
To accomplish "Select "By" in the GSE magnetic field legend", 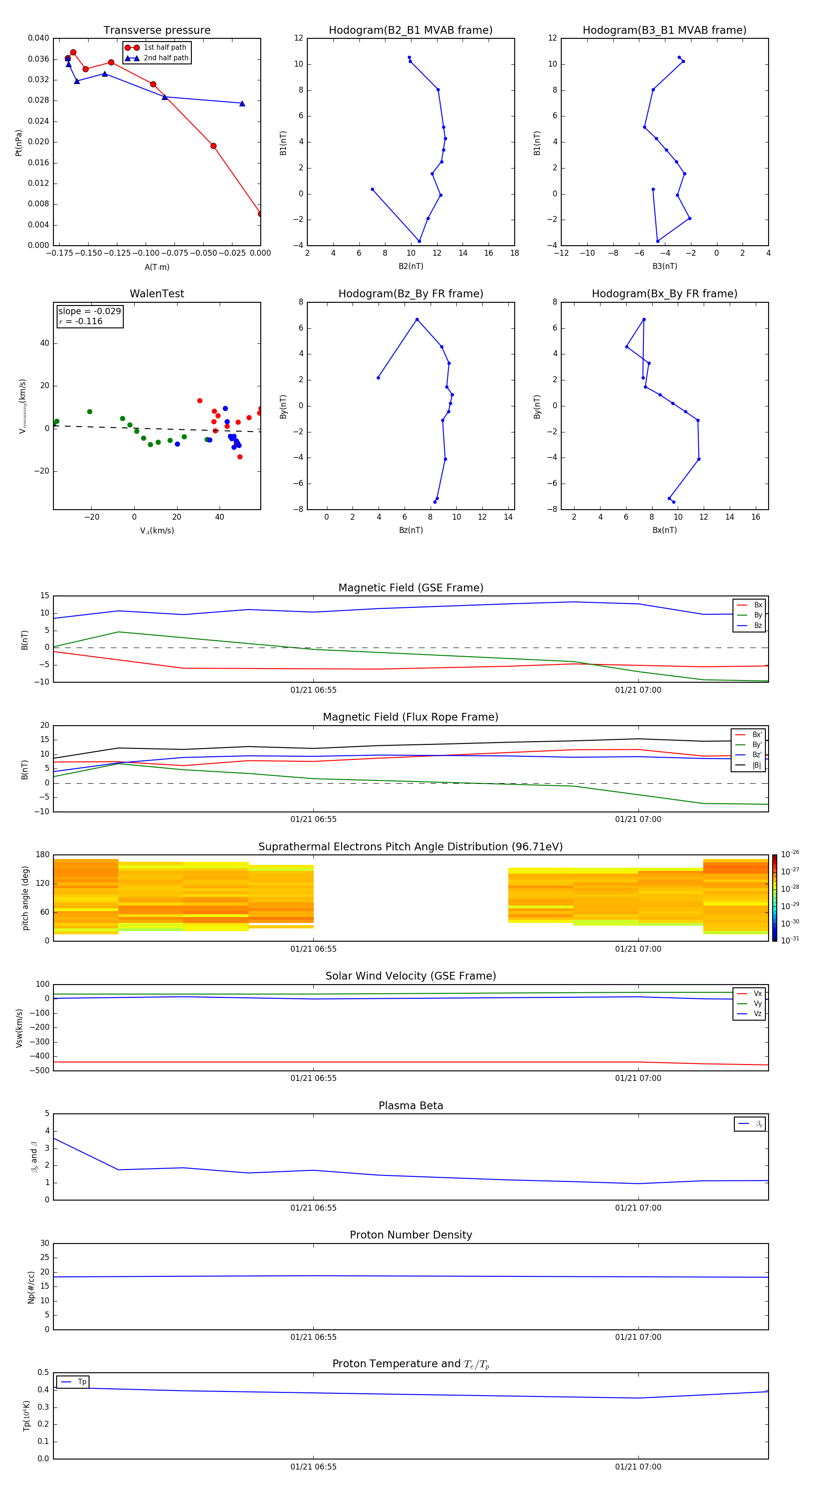I will [x=749, y=616].
